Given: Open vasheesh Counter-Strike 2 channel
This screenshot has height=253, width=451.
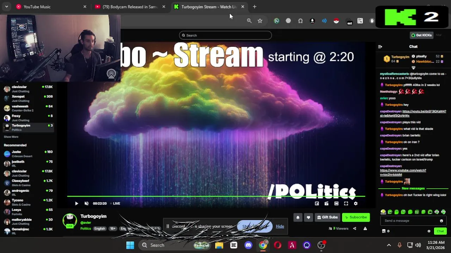Looking at the screenshot, I should coord(28,108).
